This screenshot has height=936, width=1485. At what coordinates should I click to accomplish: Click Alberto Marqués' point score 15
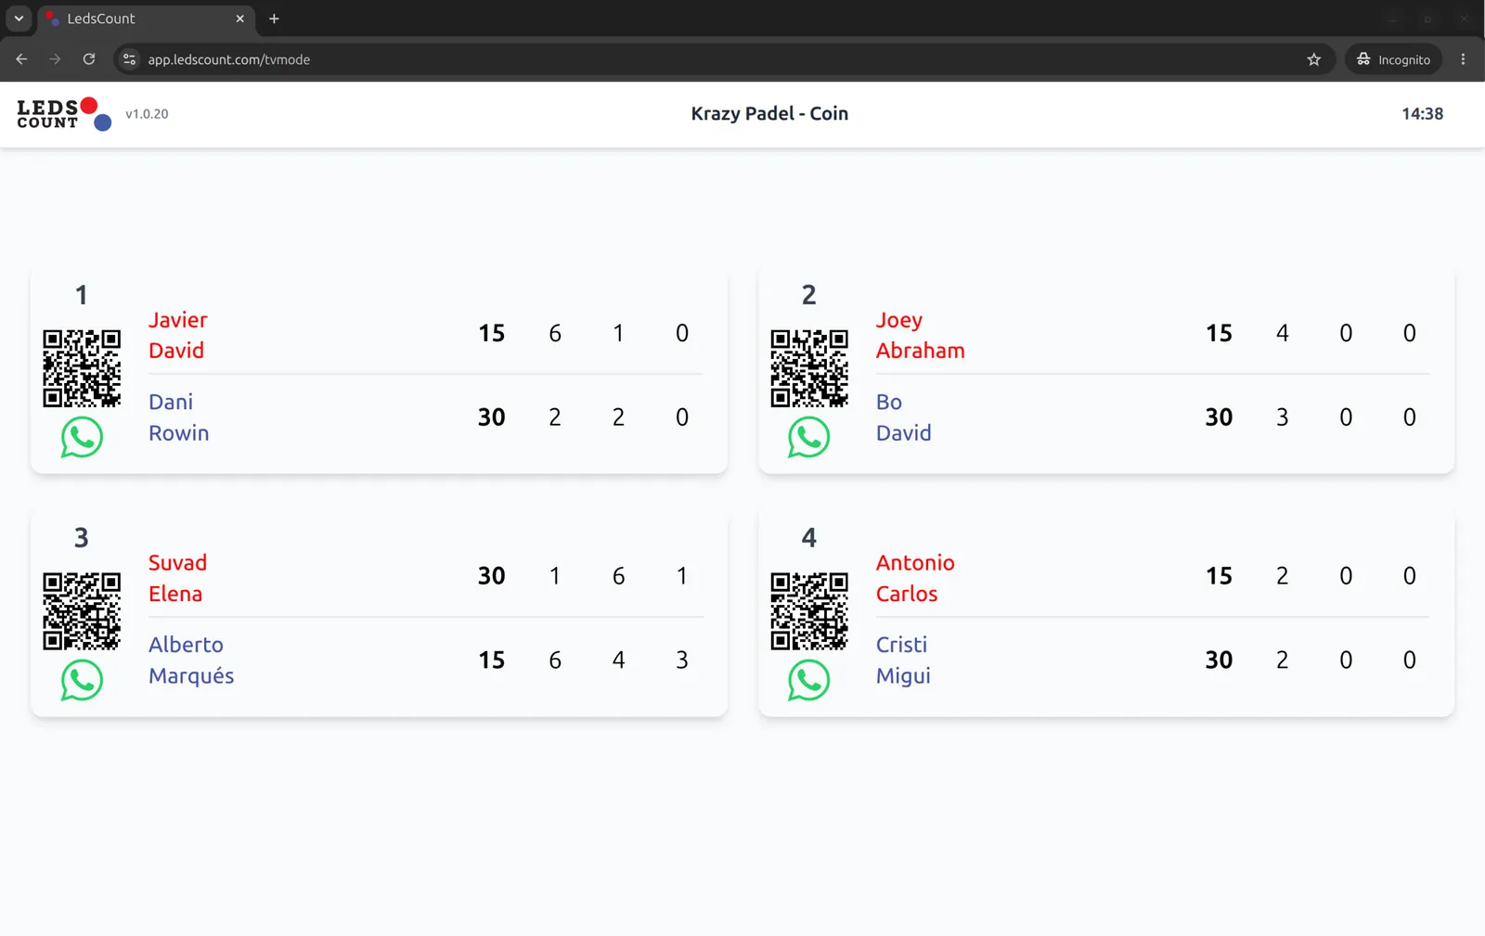tap(492, 660)
